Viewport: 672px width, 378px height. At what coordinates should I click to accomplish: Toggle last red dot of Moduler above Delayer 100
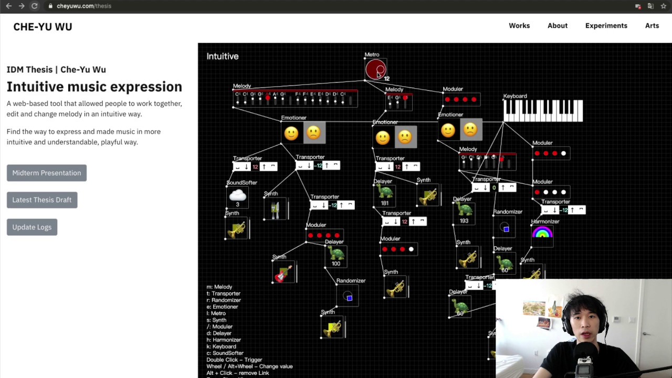pos(337,235)
